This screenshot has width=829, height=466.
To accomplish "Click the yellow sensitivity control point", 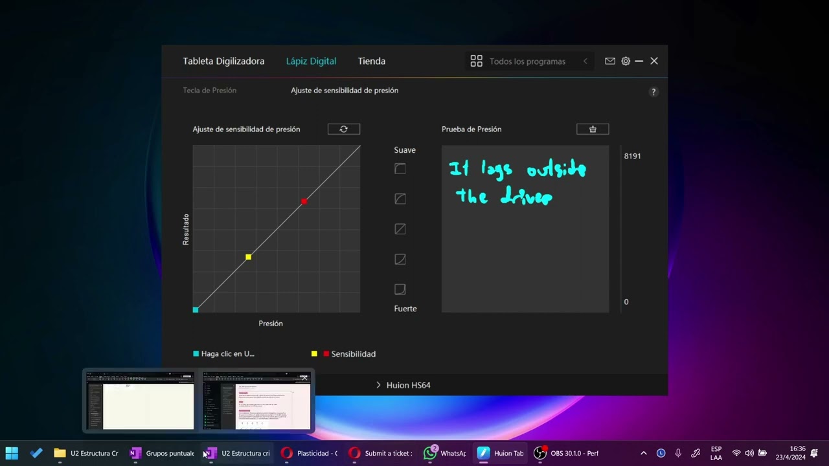I will 248,257.
